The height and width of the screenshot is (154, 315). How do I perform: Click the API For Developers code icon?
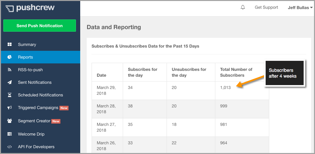pyautogui.click(x=9, y=147)
